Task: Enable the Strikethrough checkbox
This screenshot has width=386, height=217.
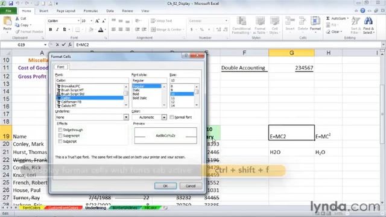Action: pos(60,130)
